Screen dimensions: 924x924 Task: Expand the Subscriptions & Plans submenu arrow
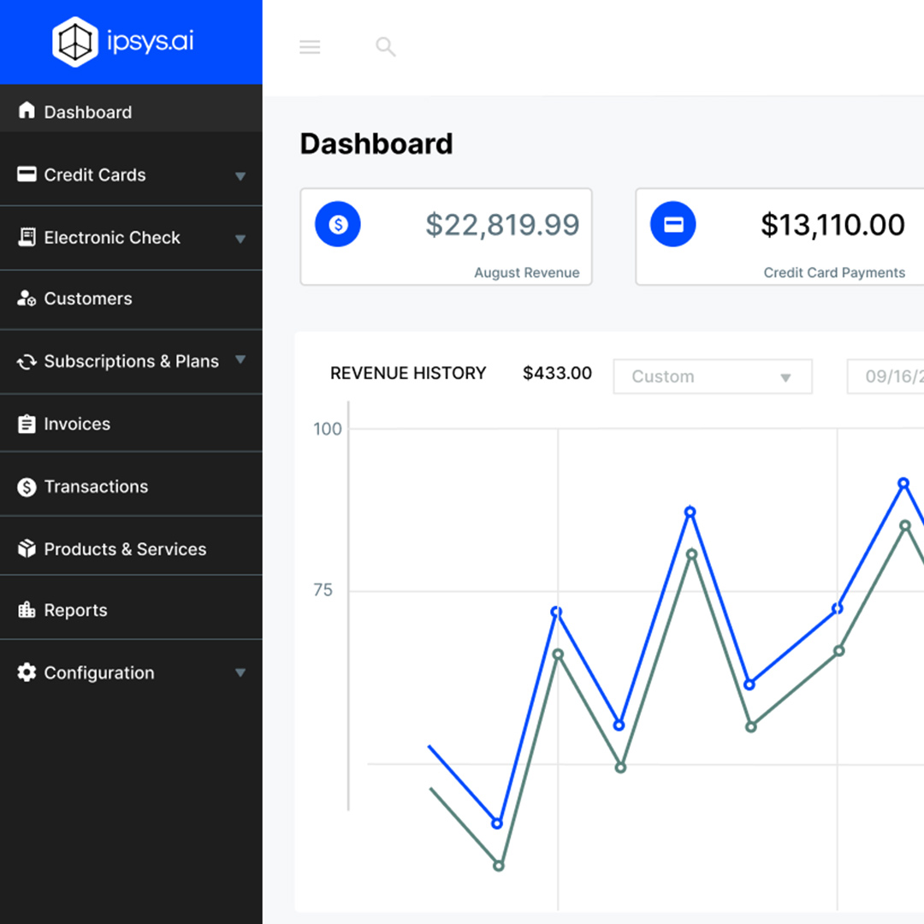click(x=240, y=359)
